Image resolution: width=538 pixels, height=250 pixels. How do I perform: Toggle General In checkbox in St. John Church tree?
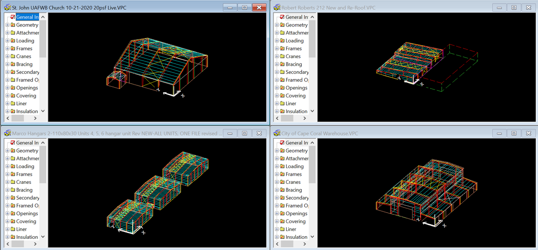(x=13, y=17)
